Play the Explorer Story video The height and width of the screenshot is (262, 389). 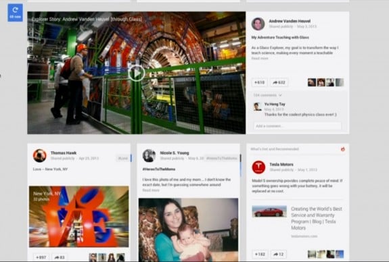click(x=137, y=73)
